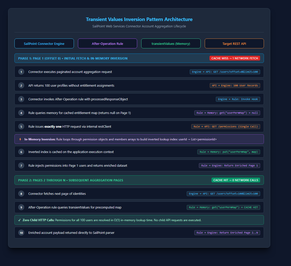
Task: Click 'Enriched account payload returned' step text
Action: pyautogui.click(x=71, y=233)
